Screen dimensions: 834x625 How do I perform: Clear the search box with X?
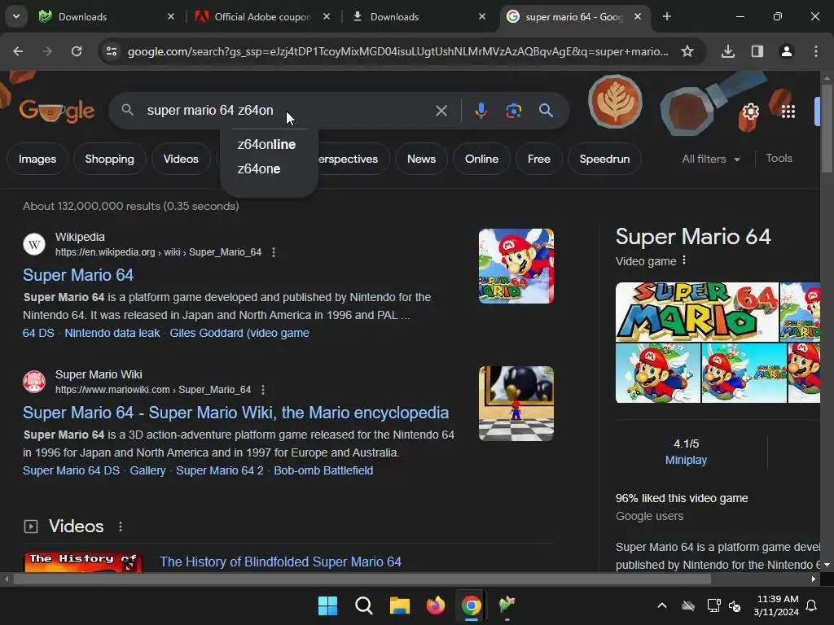coord(441,111)
